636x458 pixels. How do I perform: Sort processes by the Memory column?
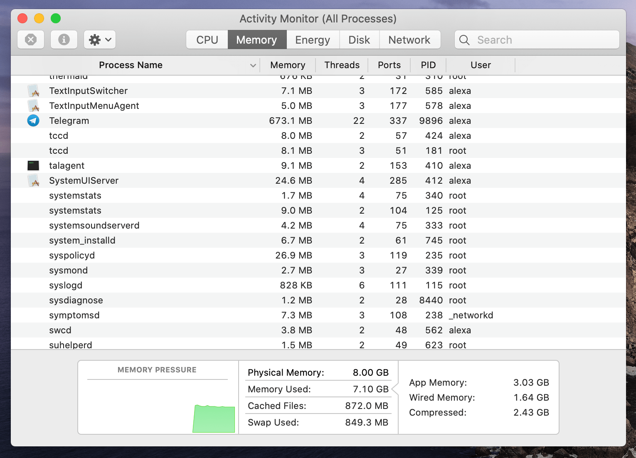287,65
